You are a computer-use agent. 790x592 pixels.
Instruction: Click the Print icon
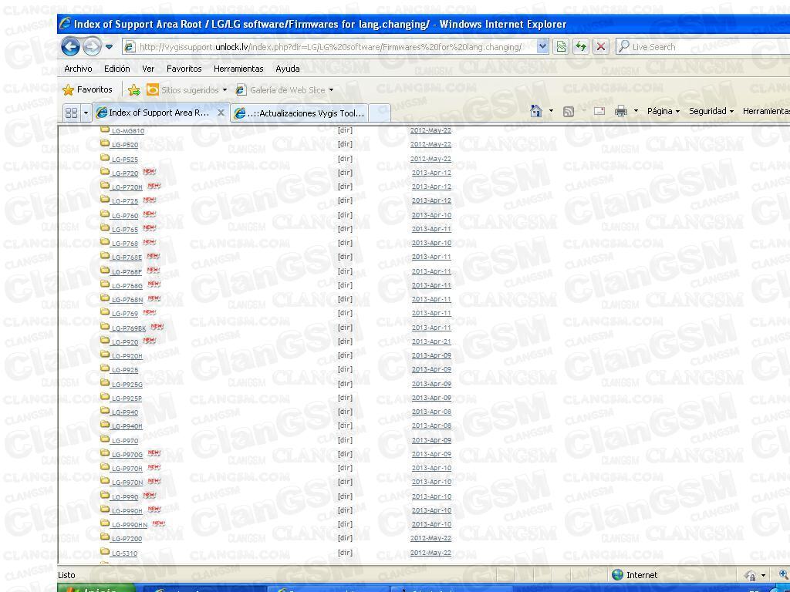pos(621,111)
